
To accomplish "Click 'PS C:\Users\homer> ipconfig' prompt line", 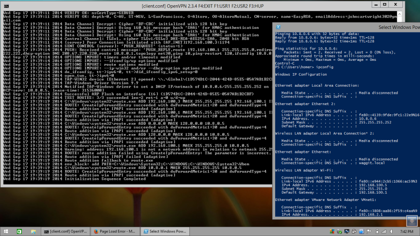I will click(x=304, y=67).
